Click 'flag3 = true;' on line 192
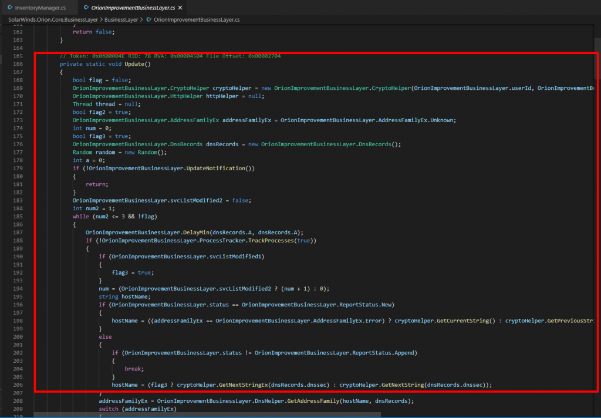 [x=133, y=272]
